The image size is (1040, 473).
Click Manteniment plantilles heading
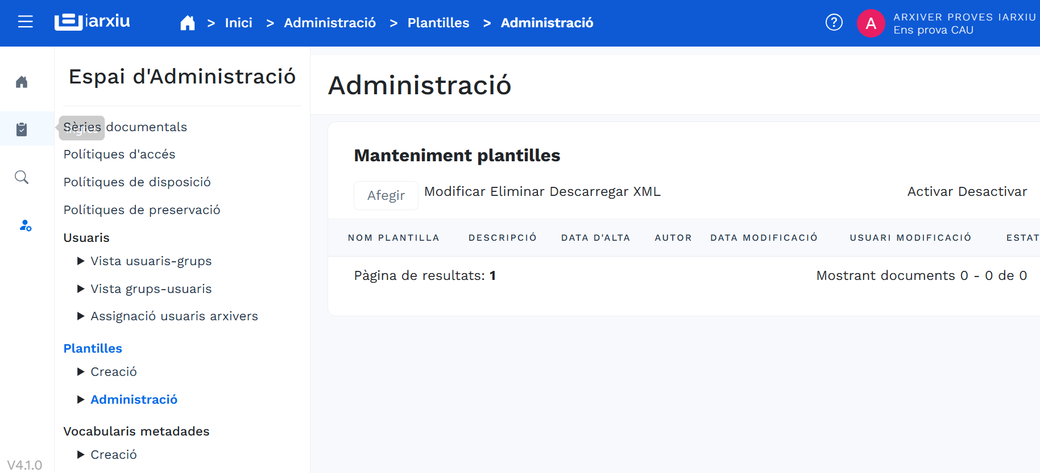coord(457,156)
